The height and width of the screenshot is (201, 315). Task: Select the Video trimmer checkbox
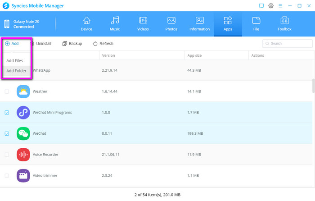point(7,175)
